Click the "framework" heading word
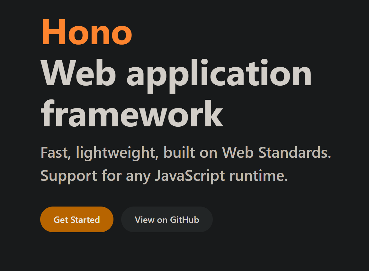 pos(132,114)
